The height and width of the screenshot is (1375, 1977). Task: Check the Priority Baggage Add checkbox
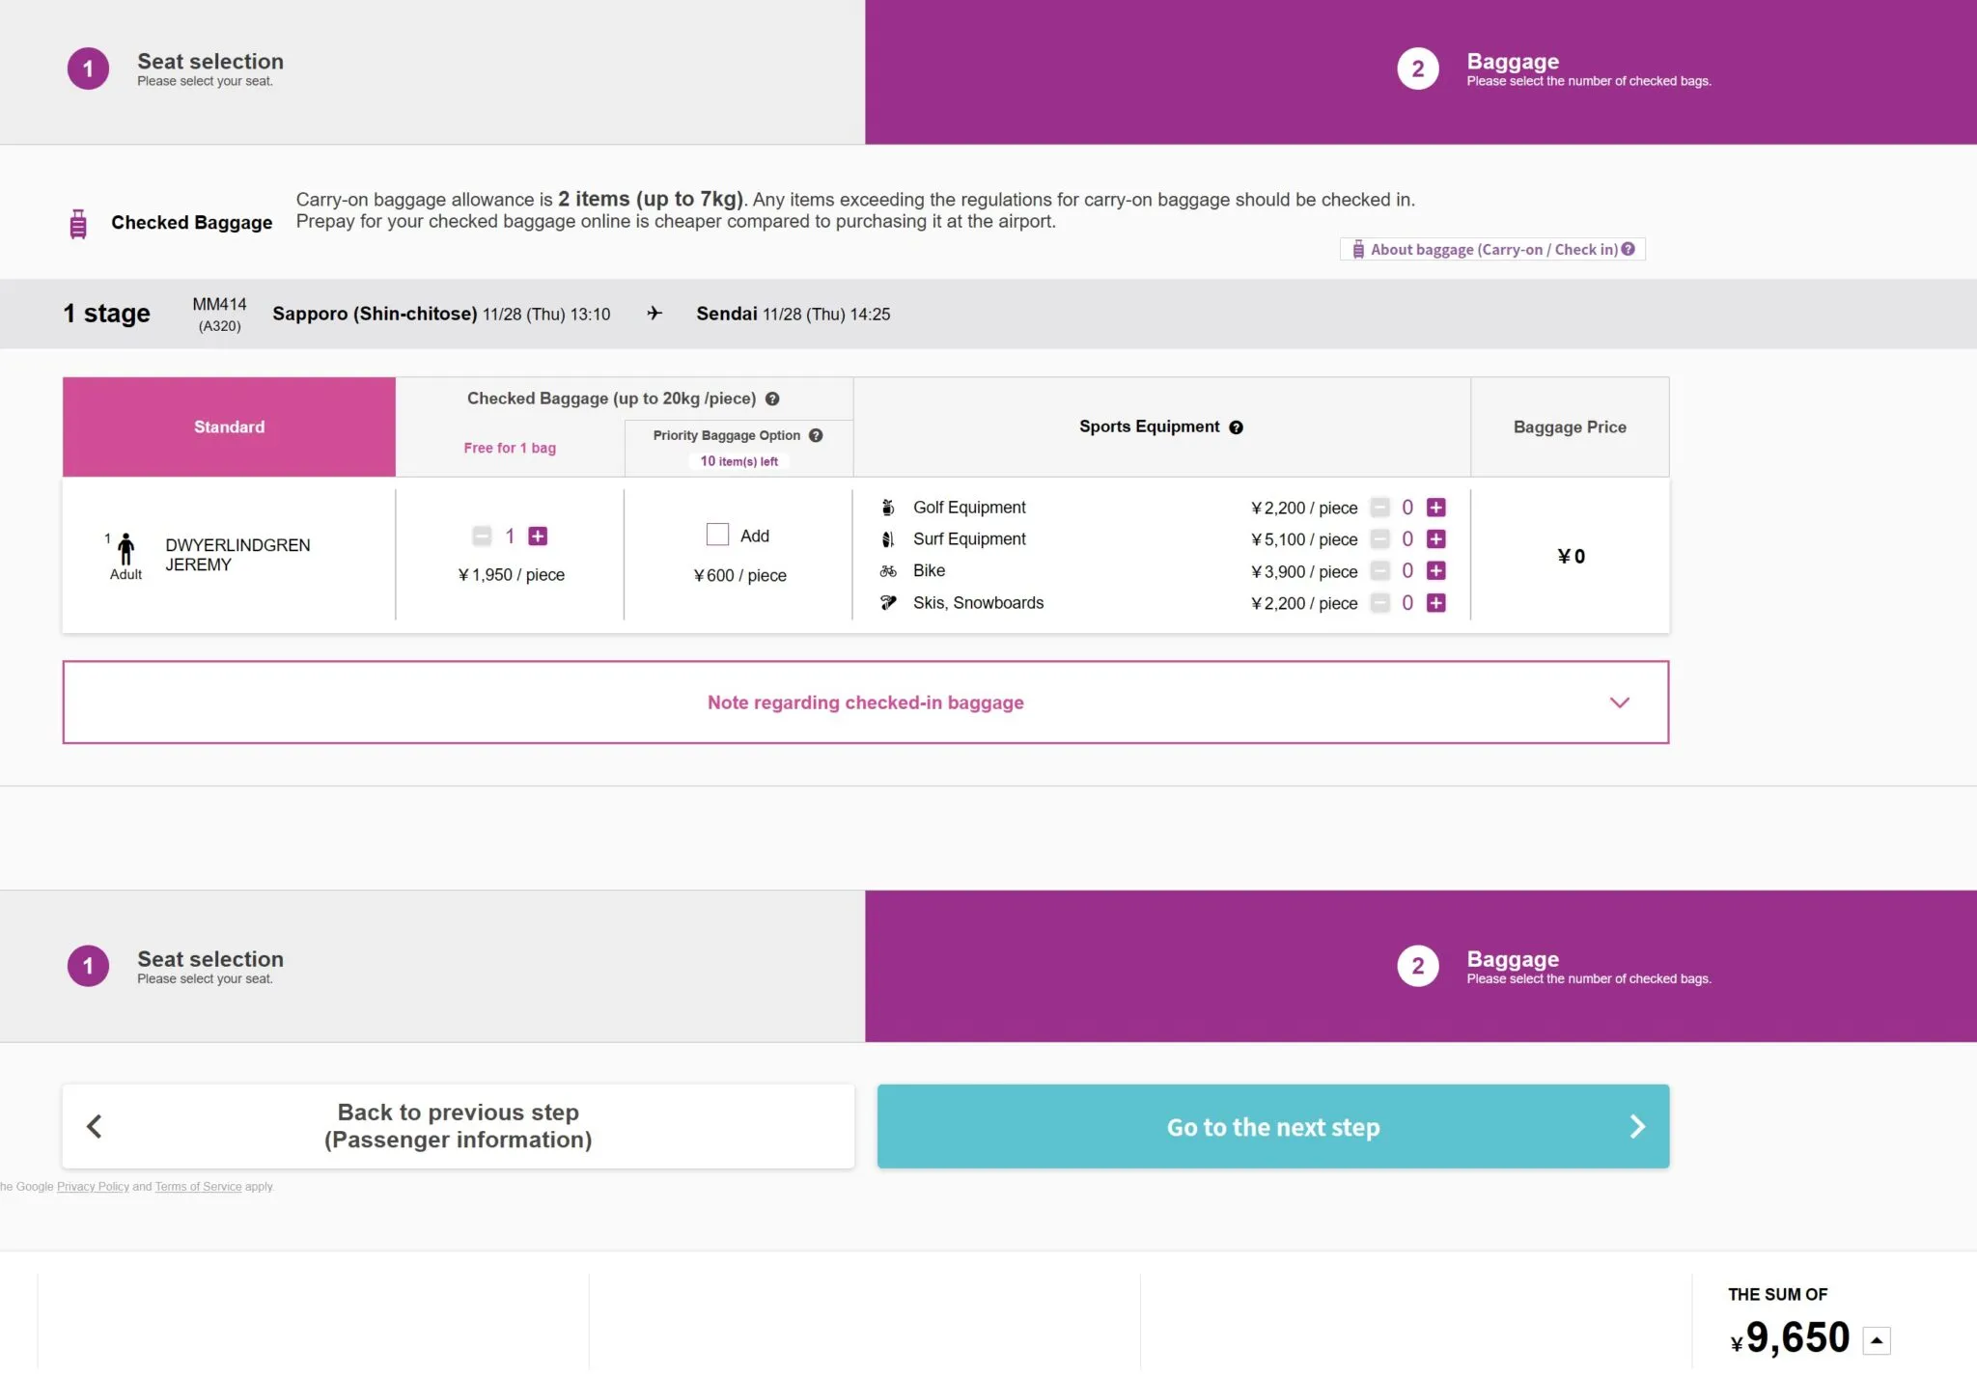[x=717, y=535]
